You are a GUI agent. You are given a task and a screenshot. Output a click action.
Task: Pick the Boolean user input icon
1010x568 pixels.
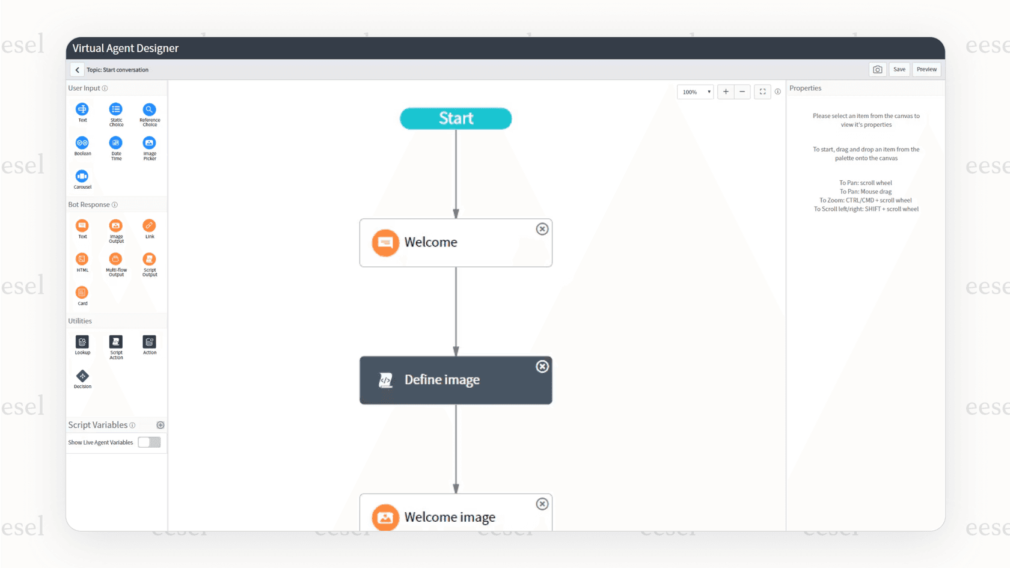[x=82, y=144]
